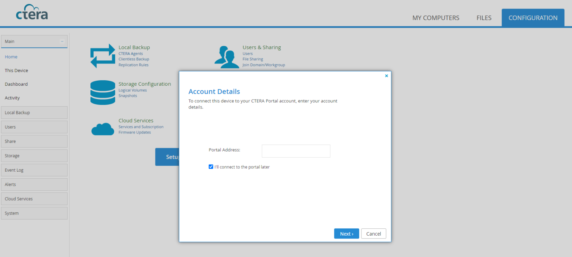Viewport: 572px width, 257px height.
Task: Switch to the FILES tab
Action: (484, 18)
